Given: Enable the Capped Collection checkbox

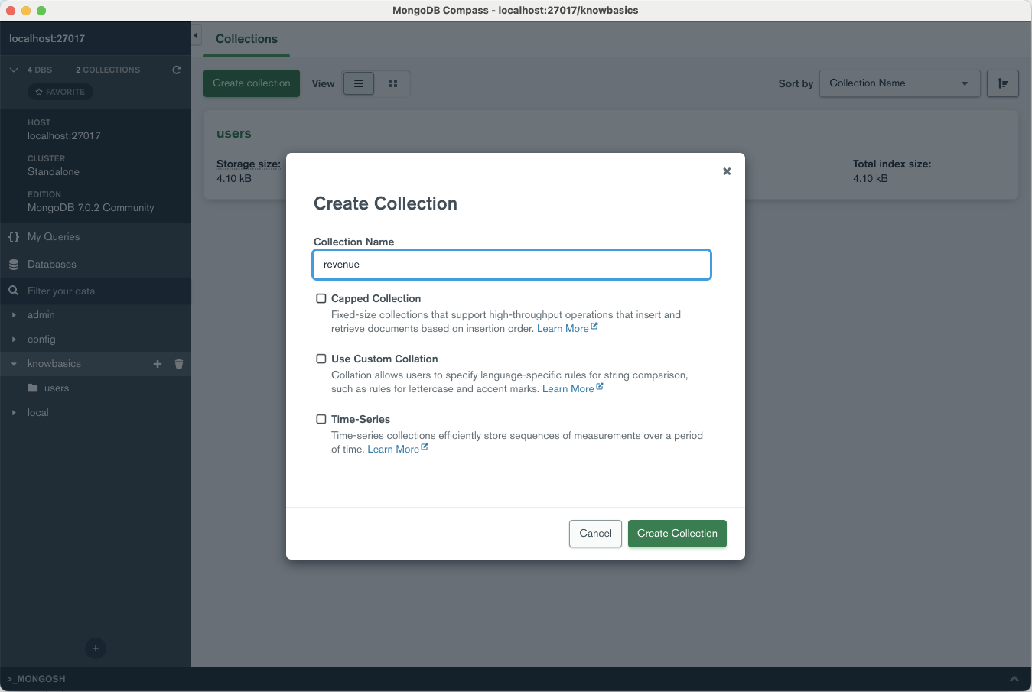Looking at the screenshot, I should (321, 298).
